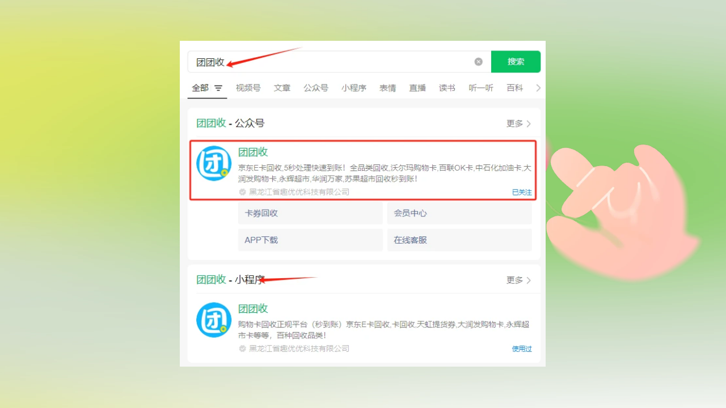Click the 团团收 - 小程序 section heading

click(230, 279)
